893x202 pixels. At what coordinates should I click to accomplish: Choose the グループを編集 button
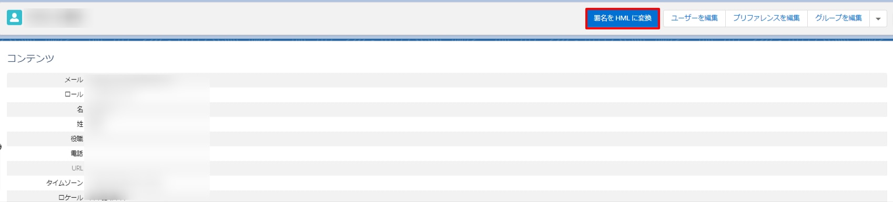tap(838, 18)
